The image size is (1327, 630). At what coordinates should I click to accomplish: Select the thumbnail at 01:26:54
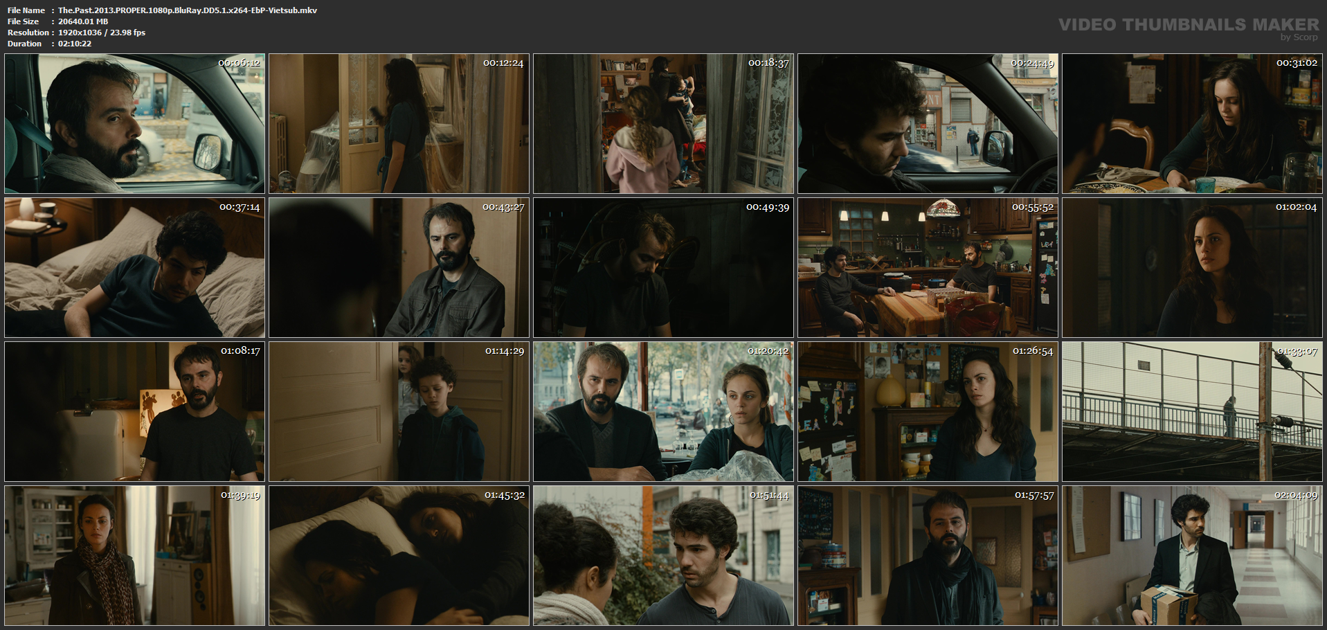(928, 412)
